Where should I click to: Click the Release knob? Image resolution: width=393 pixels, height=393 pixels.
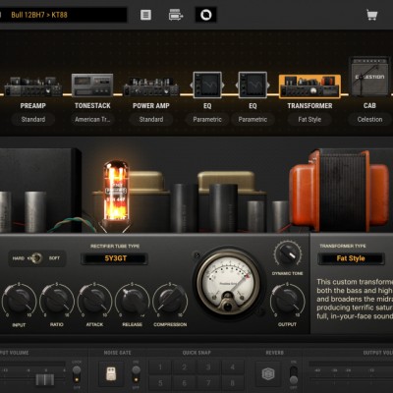tap(133, 301)
